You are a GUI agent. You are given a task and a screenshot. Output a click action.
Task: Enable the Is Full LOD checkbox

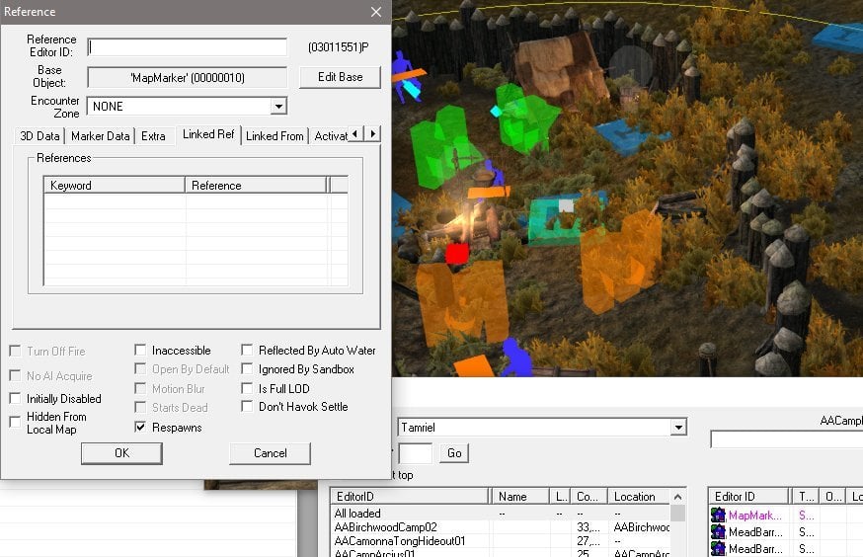click(x=247, y=388)
